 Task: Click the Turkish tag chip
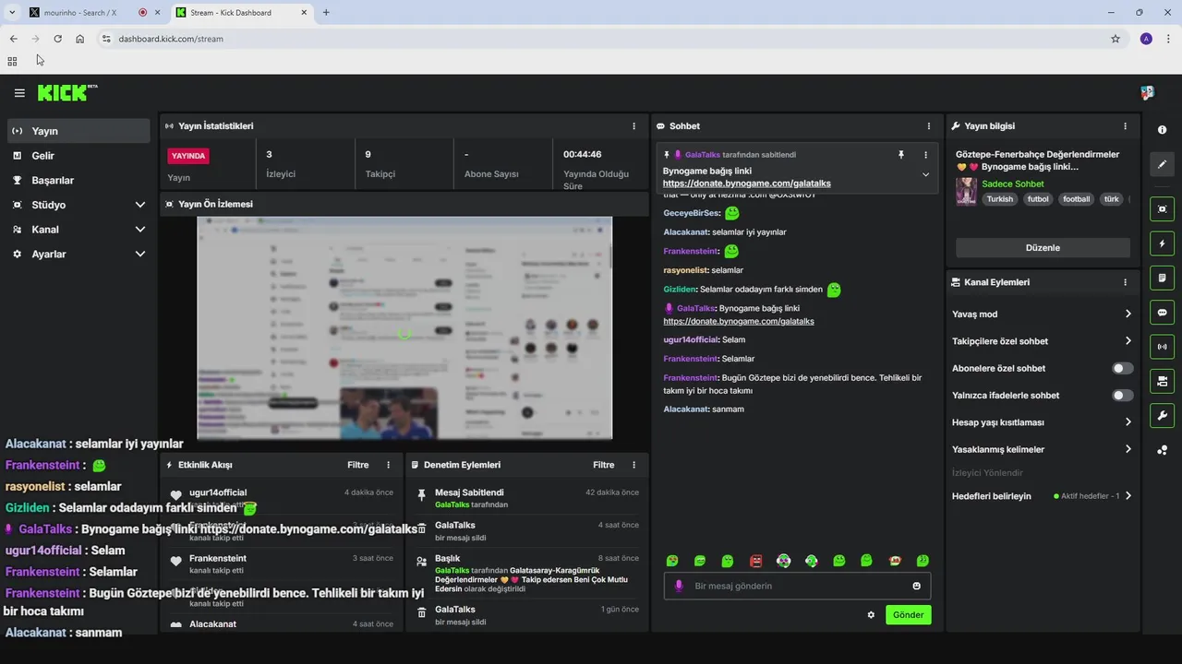coord(999,199)
